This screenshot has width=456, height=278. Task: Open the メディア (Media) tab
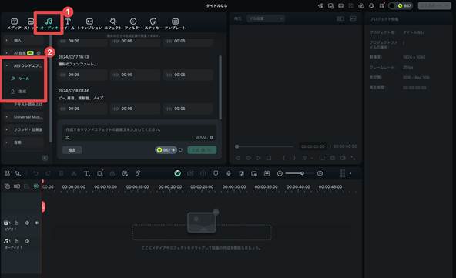pos(14,24)
